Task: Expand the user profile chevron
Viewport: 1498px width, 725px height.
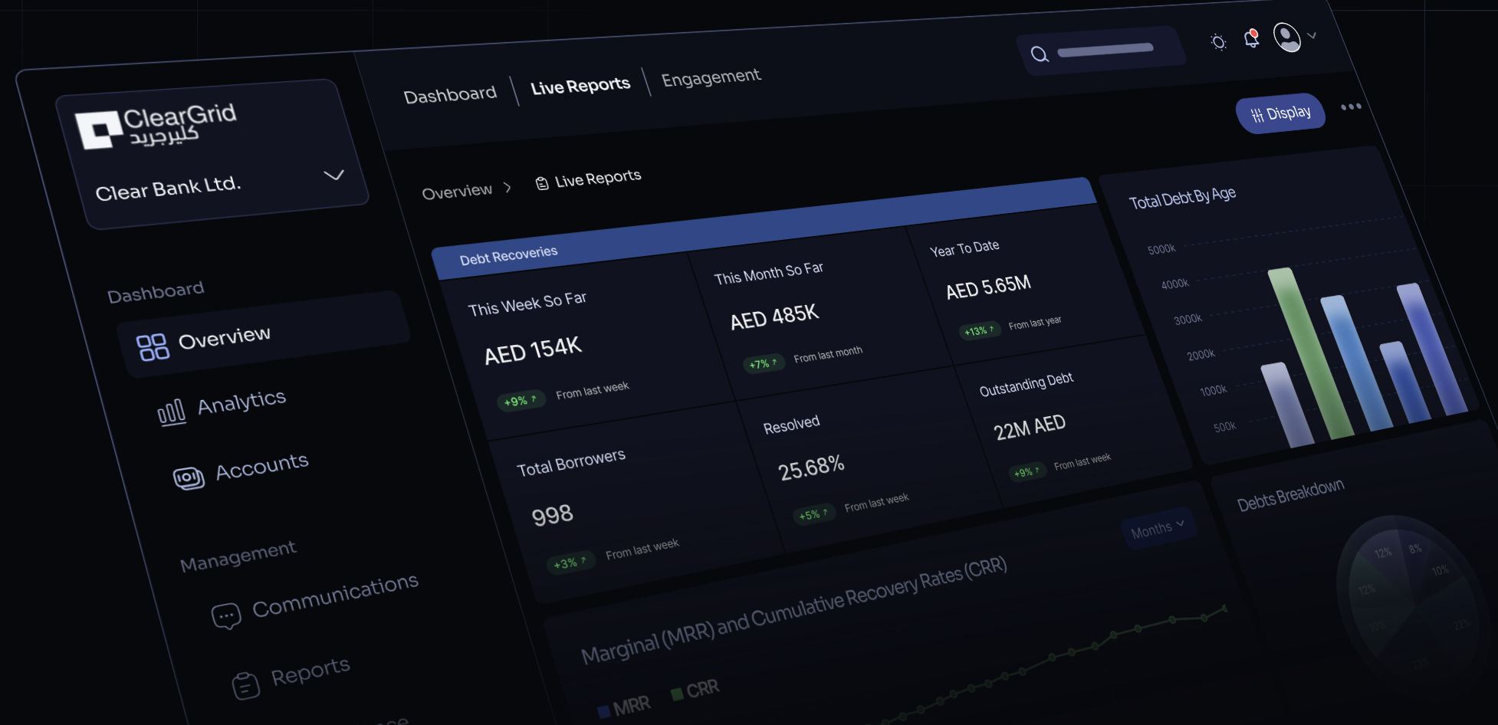Action: click(1312, 35)
